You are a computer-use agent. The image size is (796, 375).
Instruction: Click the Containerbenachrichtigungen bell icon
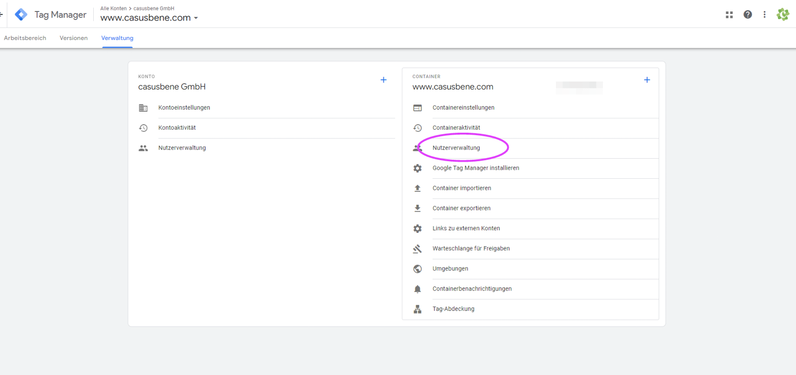pos(418,289)
